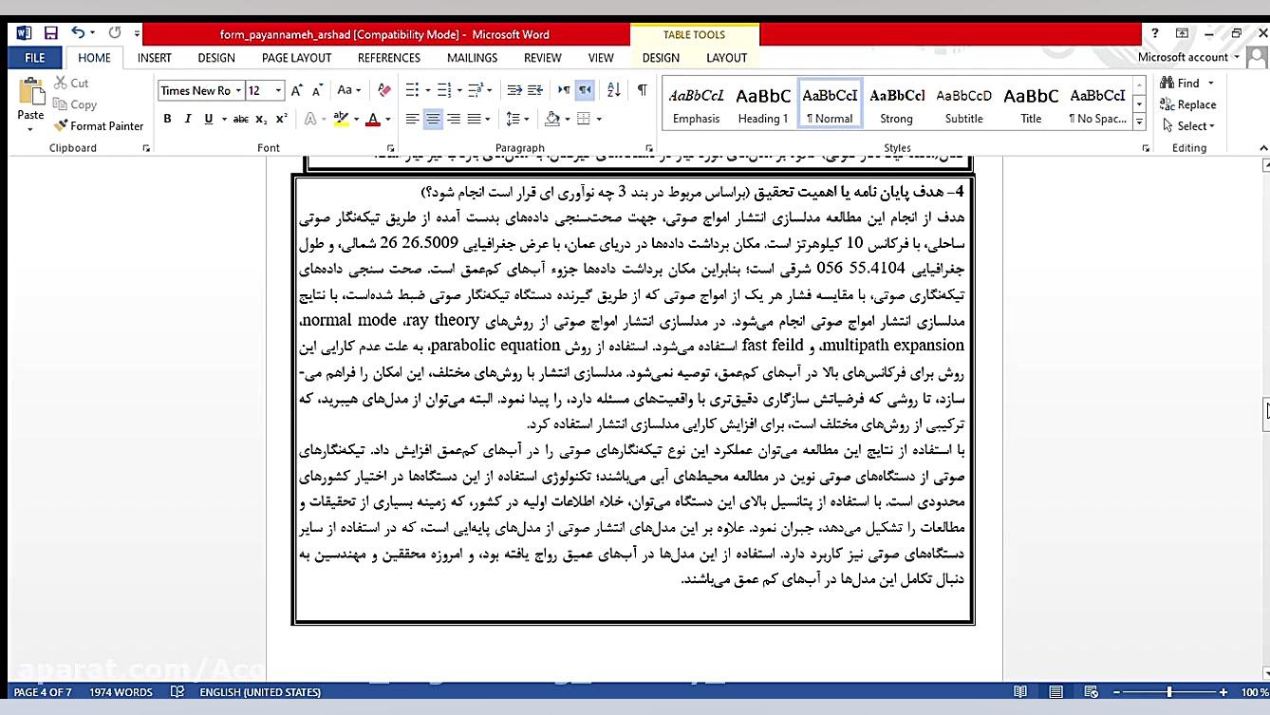Open word count via 1974 WORDS status
Image resolution: width=1270 pixels, height=715 pixels.
point(121,691)
